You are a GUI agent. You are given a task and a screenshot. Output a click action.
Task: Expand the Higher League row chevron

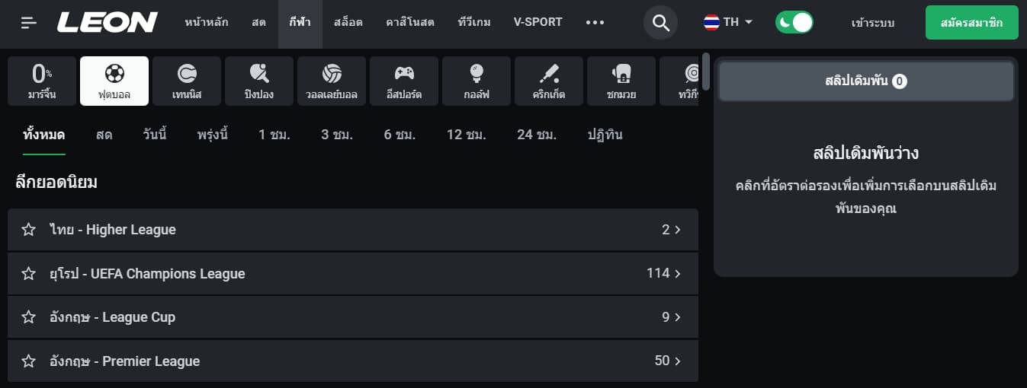tap(678, 230)
